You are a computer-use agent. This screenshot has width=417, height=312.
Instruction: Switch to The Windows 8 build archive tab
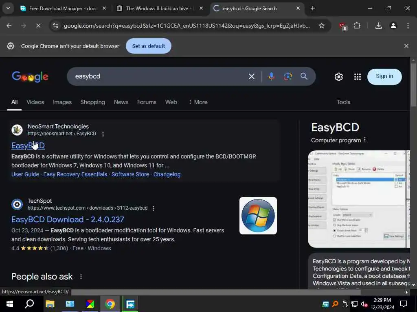158,9
